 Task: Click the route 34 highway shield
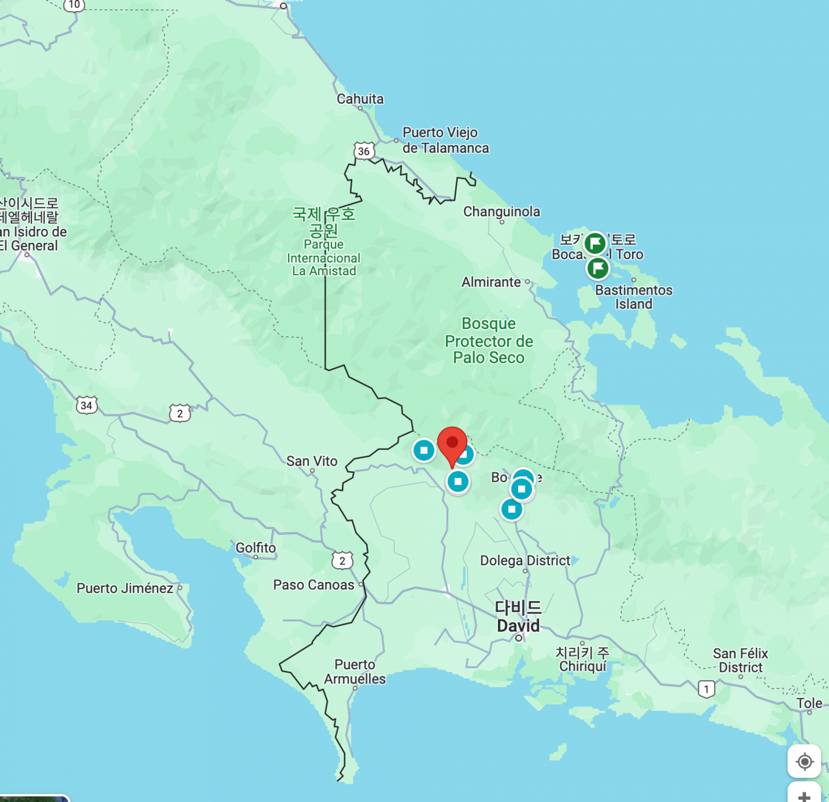[86, 405]
